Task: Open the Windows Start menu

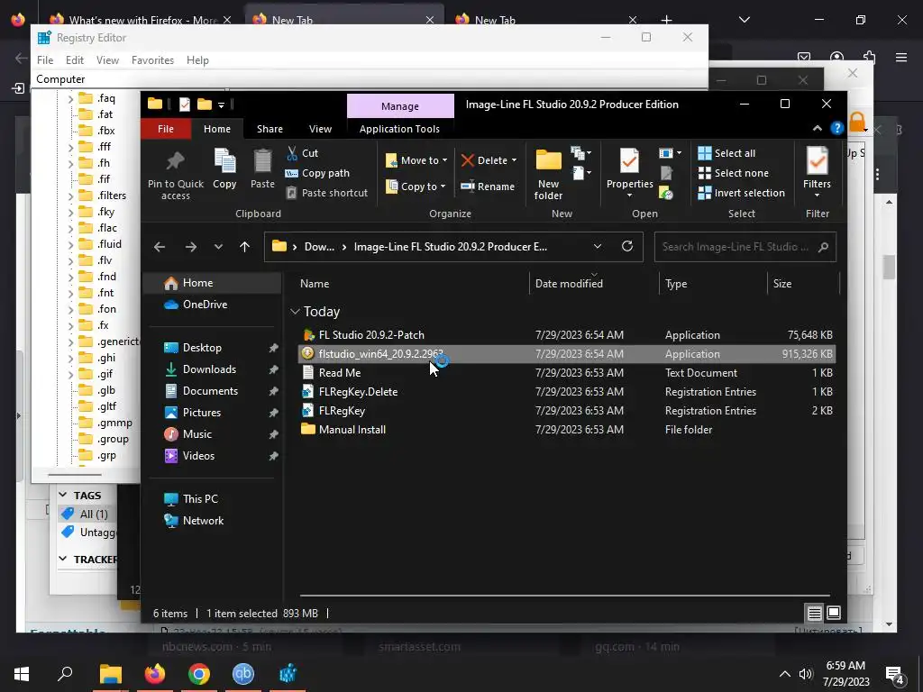Action: tap(22, 674)
